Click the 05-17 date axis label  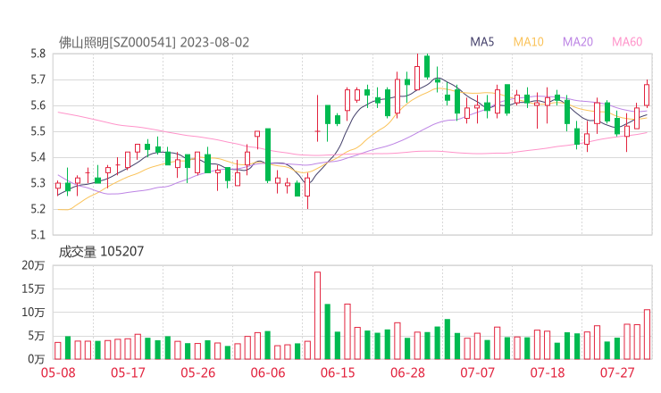[x=128, y=372]
